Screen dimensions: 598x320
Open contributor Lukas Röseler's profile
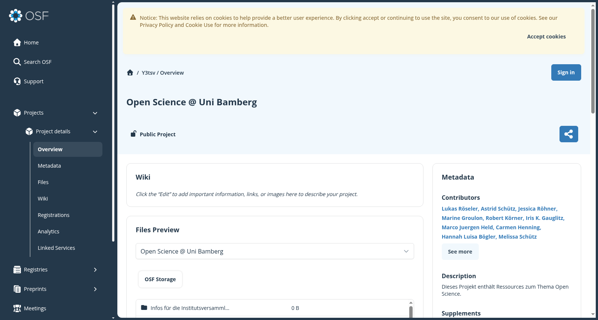(460, 209)
